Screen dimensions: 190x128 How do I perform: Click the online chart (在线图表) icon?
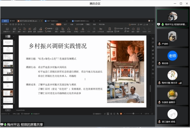(x=40, y=29)
